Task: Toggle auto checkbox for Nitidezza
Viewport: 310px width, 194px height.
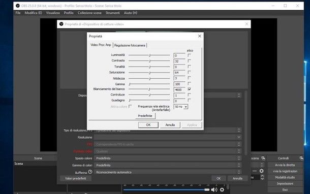Action: click(189, 78)
